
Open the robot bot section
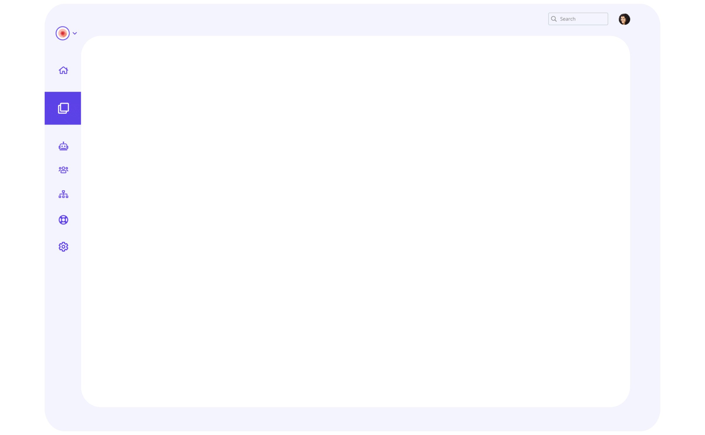(x=63, y=146)
